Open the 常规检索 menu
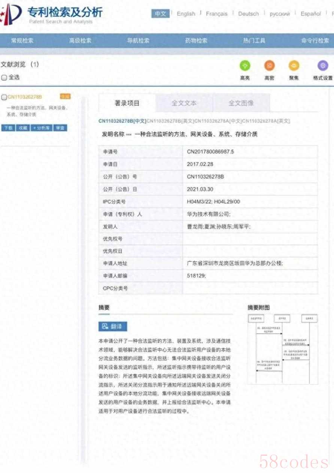 click(x=22, y=40)
